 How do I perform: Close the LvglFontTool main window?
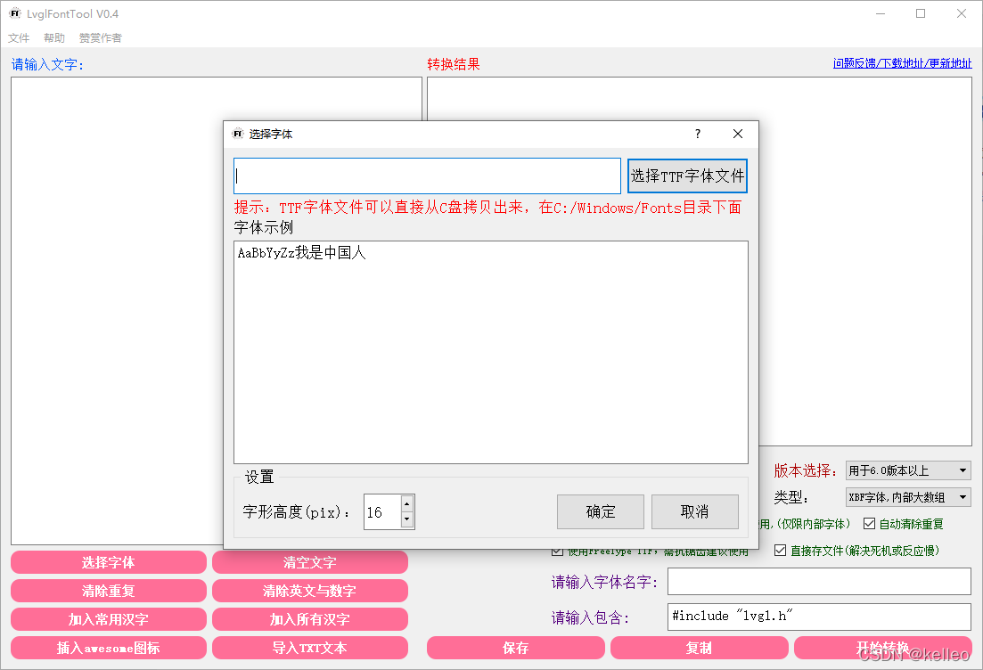tap(961, 13)
